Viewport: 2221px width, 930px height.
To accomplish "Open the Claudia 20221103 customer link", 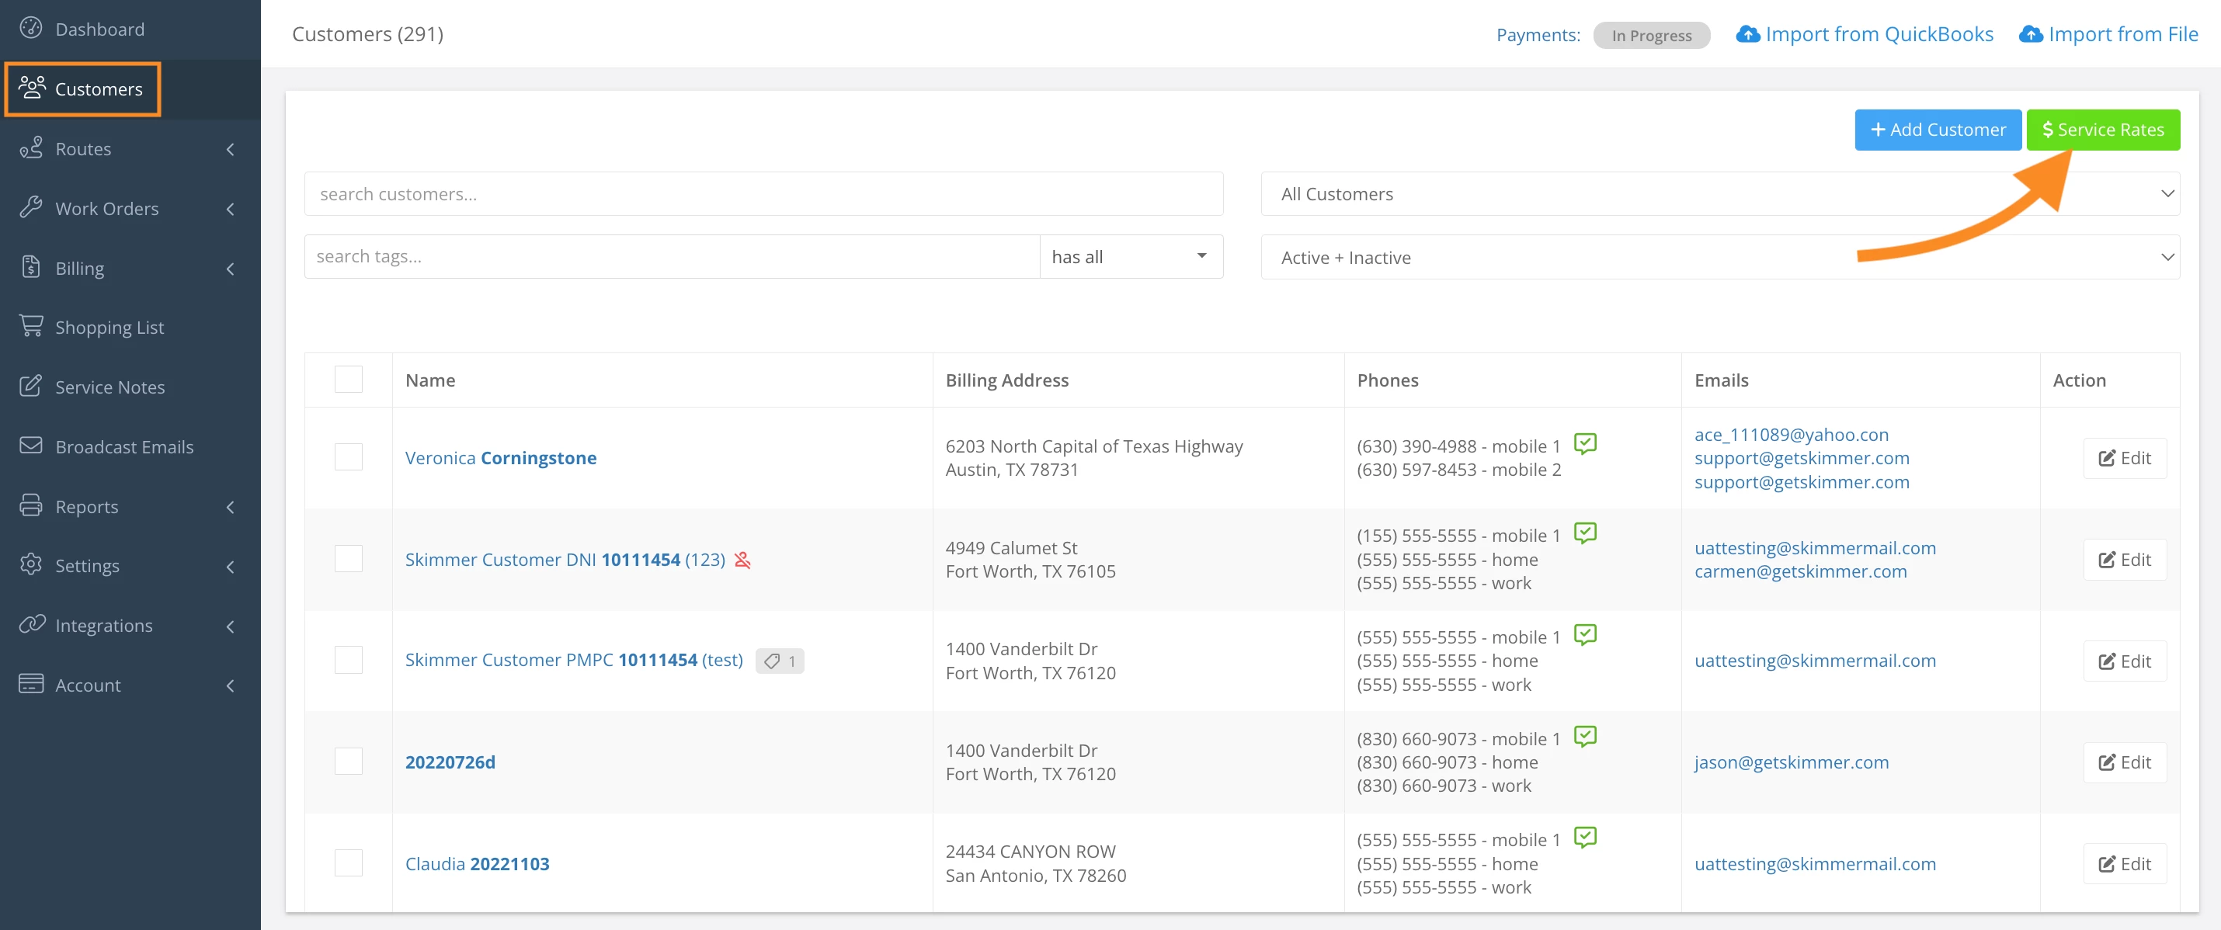I will pyautogui.click(x=477, y=864).
